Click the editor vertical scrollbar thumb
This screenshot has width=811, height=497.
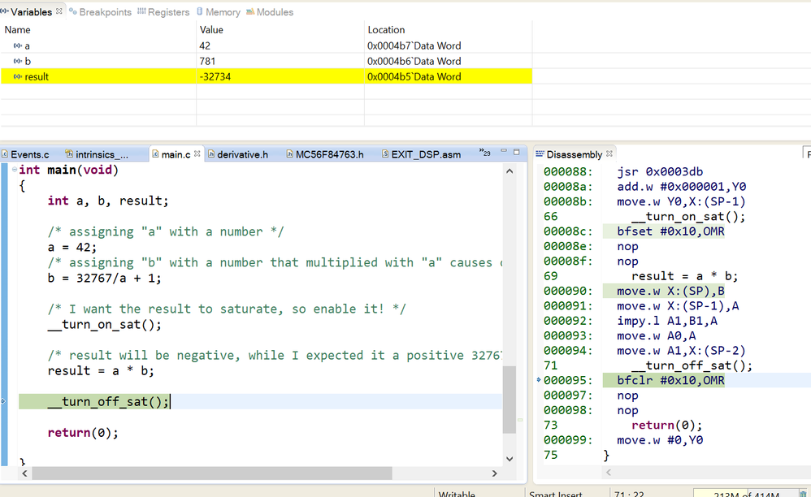click(x=510, y=400)
